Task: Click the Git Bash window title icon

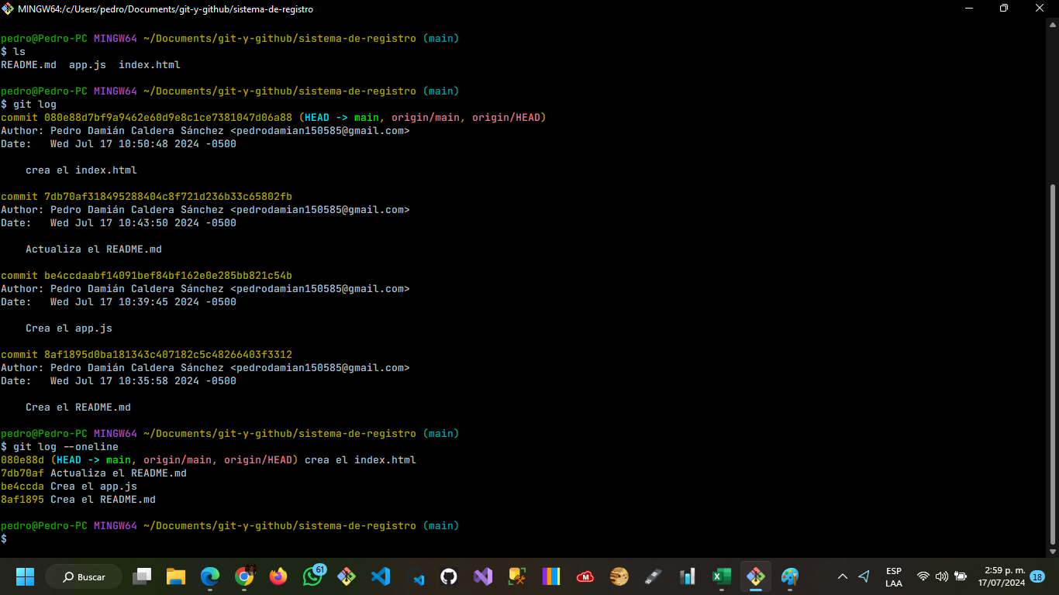Action: coord(8,9)
